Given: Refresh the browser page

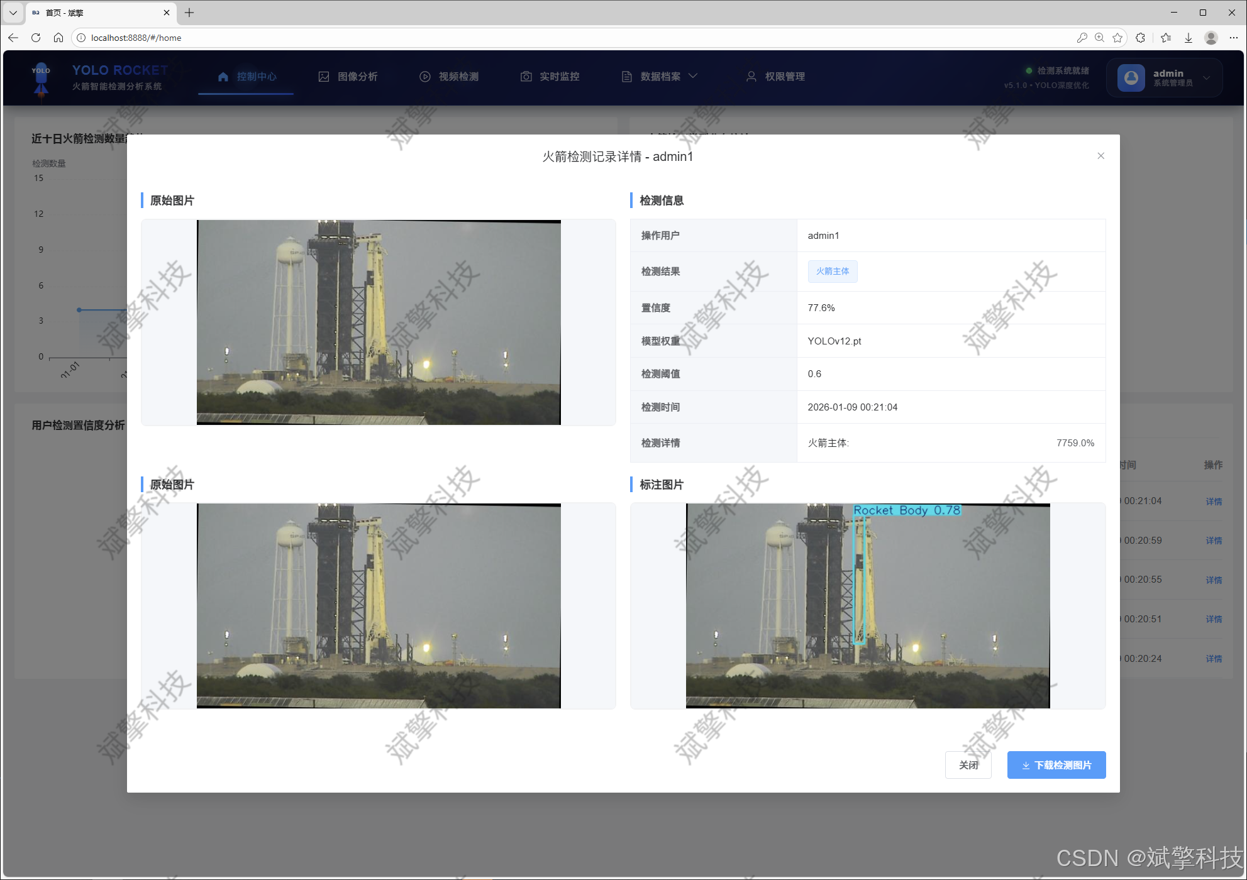Looking at the screenshot, I should 36,38.
